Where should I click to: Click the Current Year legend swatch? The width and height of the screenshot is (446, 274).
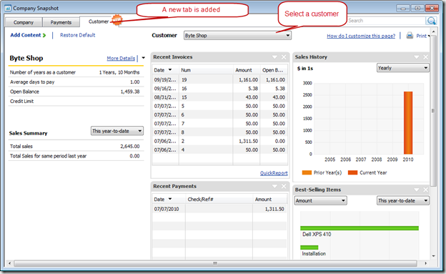(x=352, y=172)
